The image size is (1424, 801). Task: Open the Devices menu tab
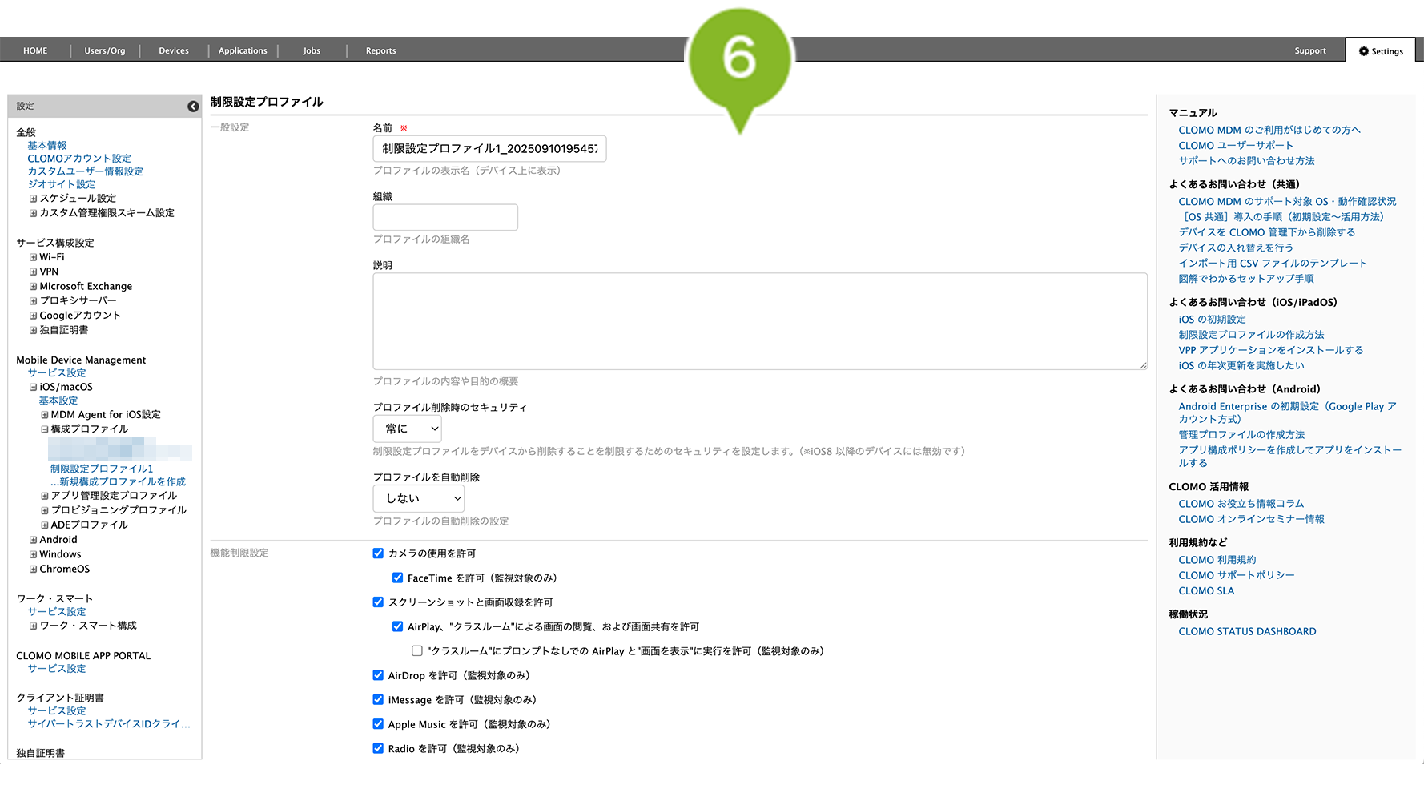(174, 51)
